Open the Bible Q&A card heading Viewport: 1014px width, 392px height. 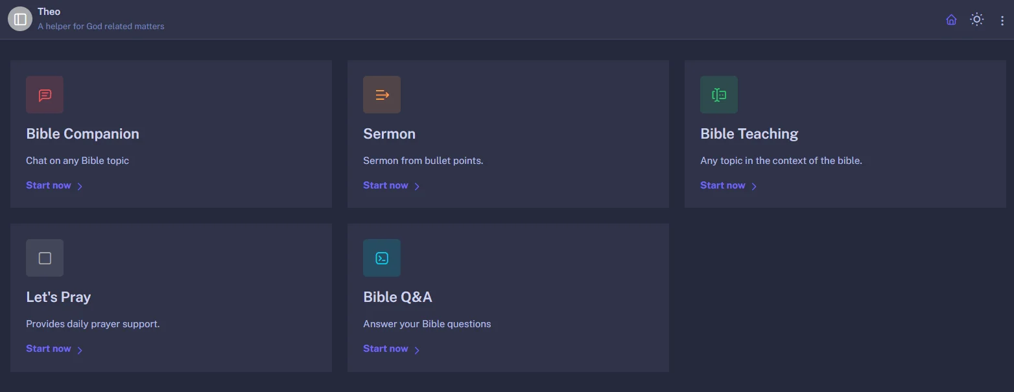[397, 297]
